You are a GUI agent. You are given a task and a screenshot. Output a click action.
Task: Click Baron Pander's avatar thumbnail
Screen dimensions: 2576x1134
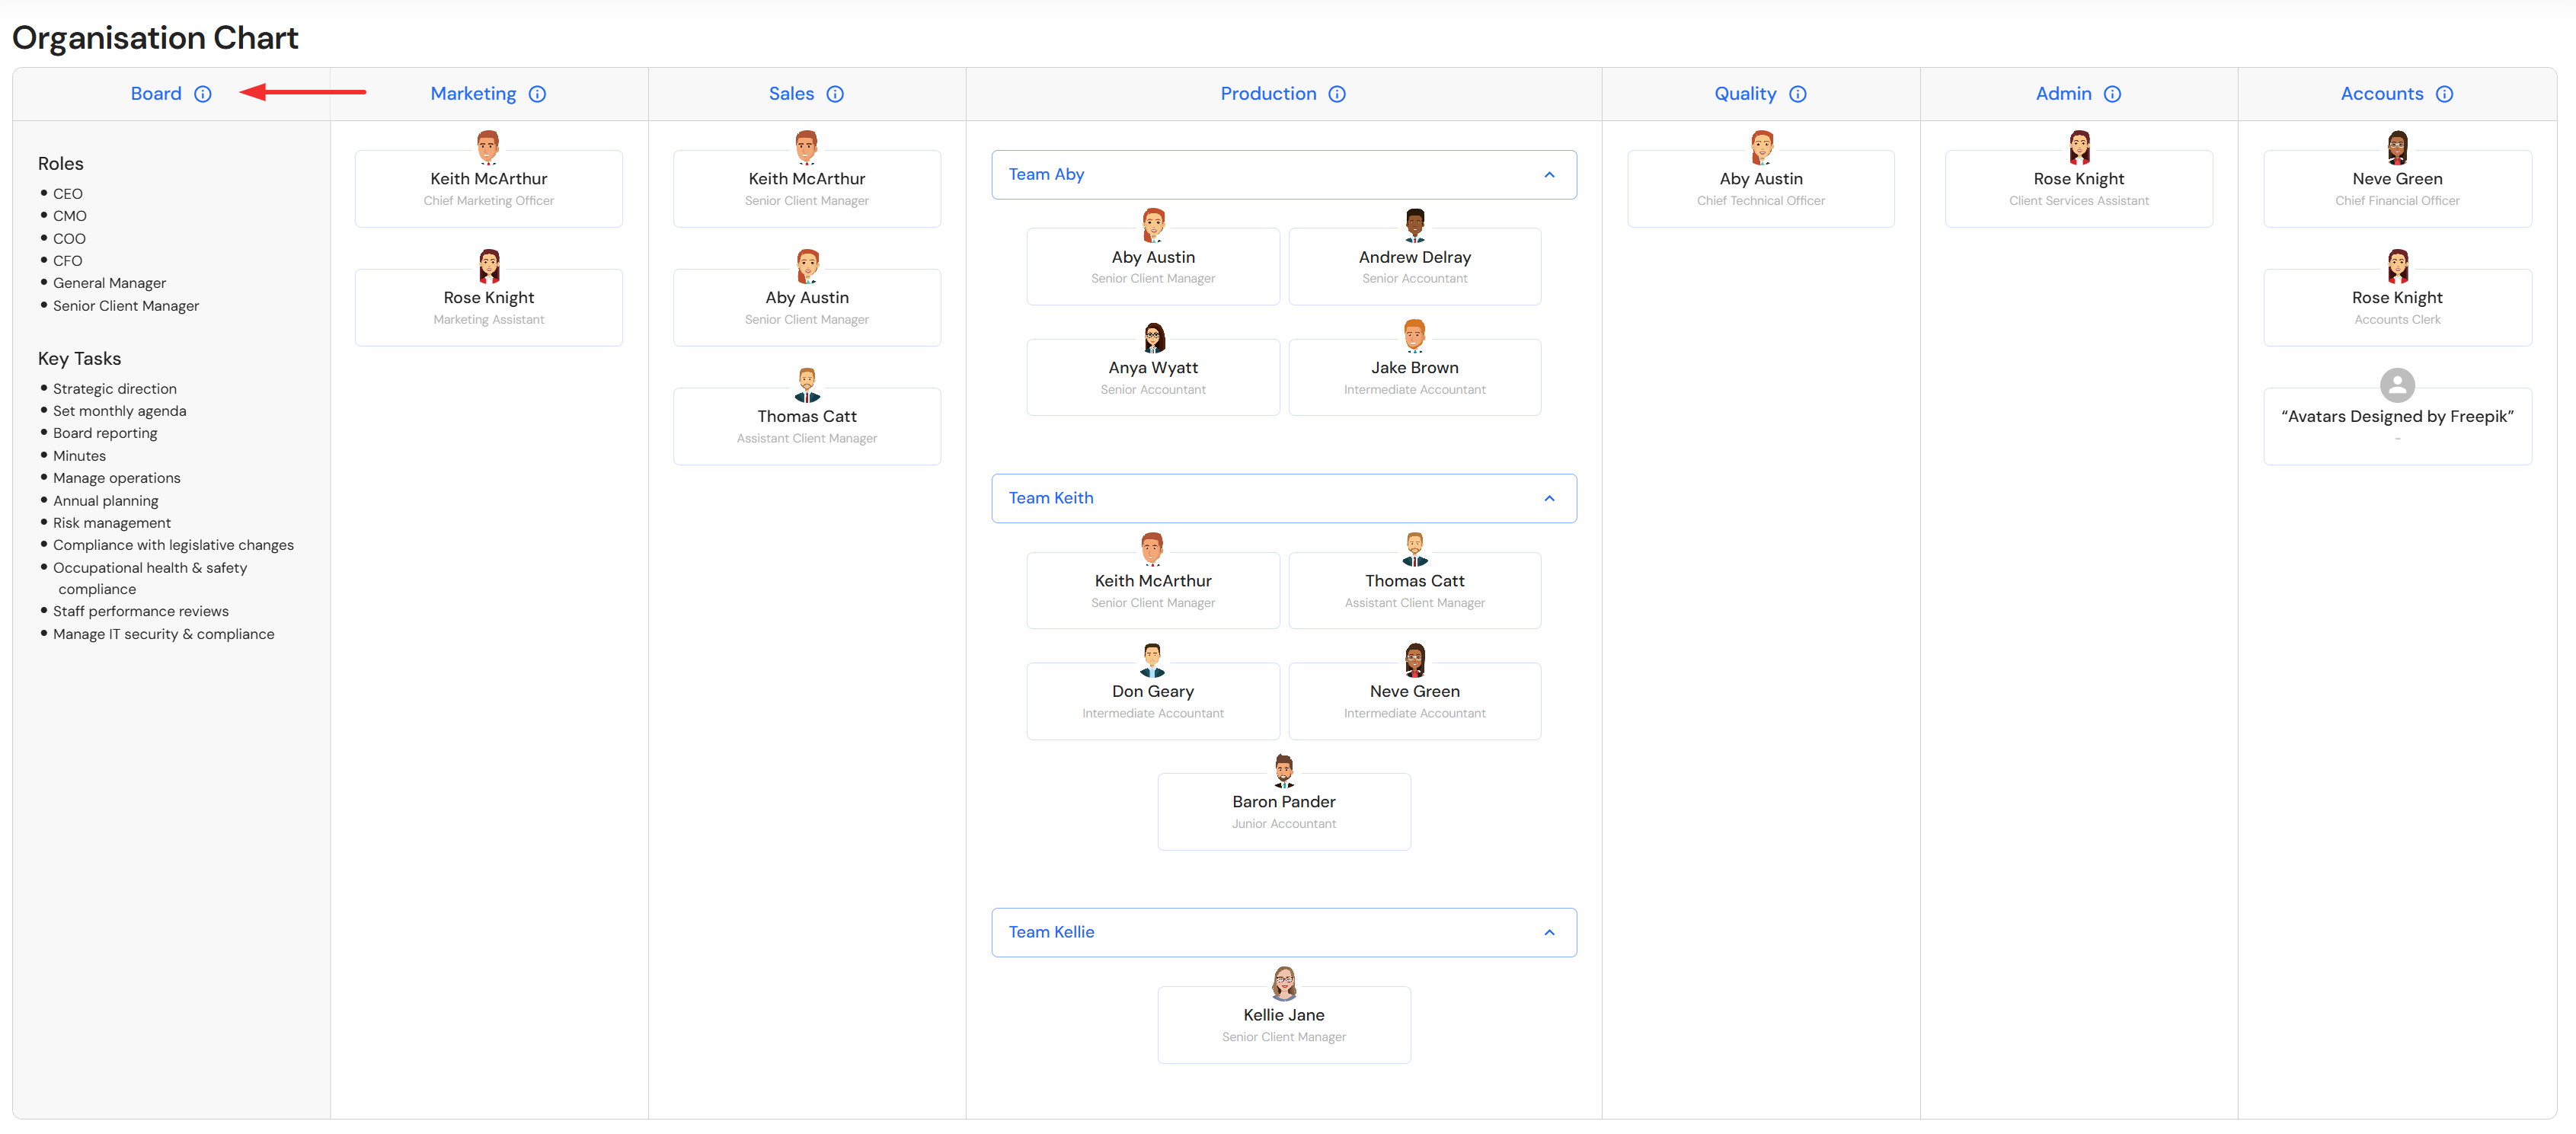point(1283,770)
